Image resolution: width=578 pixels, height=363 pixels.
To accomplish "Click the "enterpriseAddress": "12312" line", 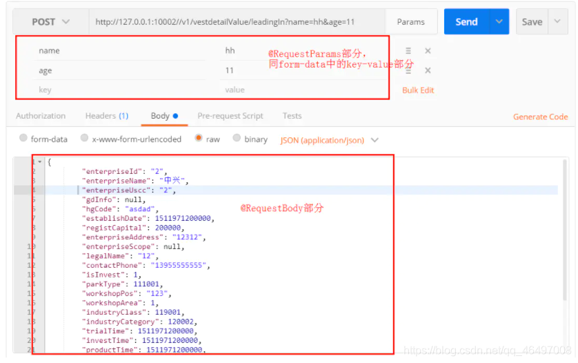I will pos(143,237).
